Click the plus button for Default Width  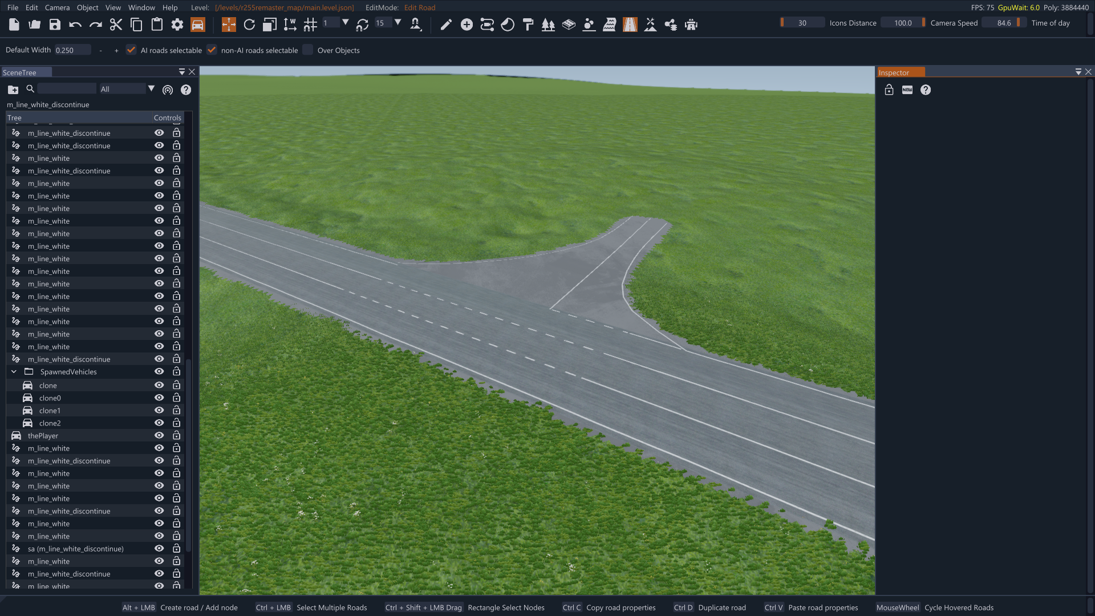tap(116, 51)
